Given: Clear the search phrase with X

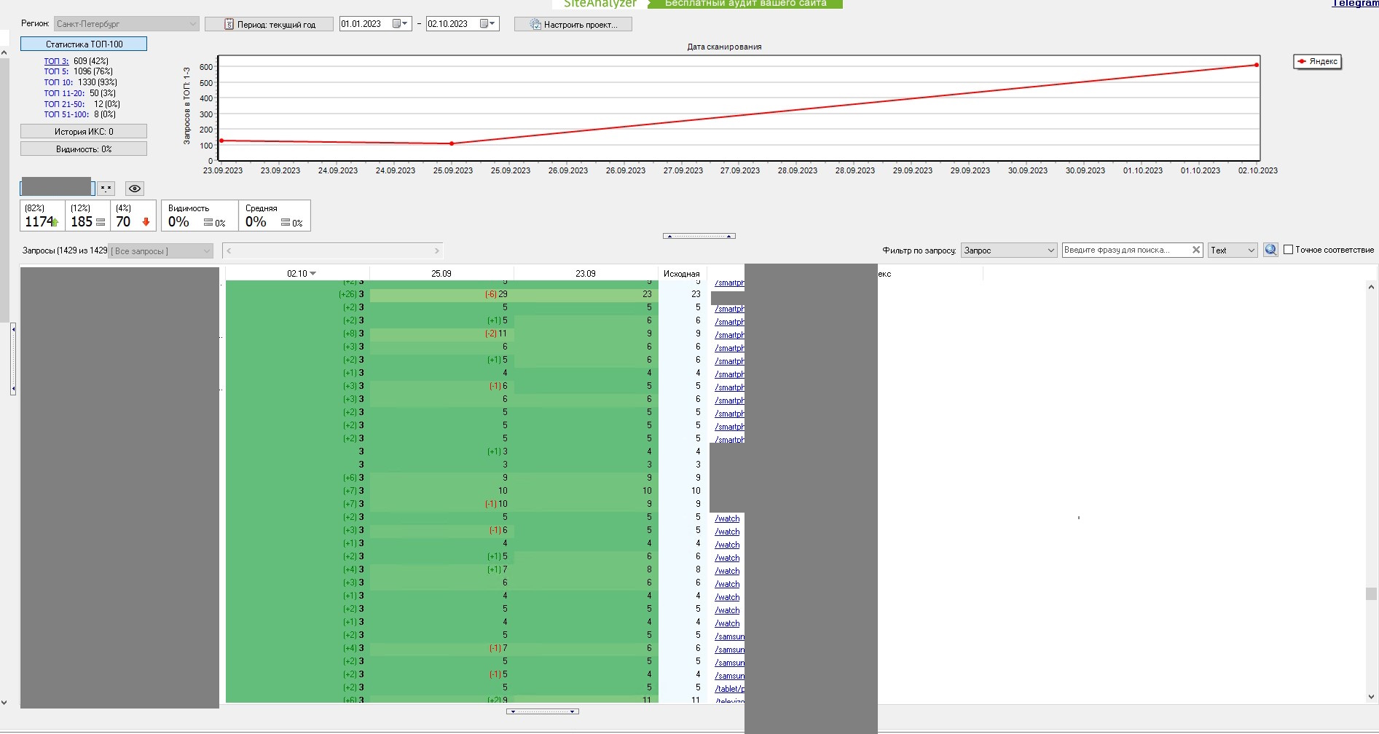Looking at the screenshot, I should 1195,250.
